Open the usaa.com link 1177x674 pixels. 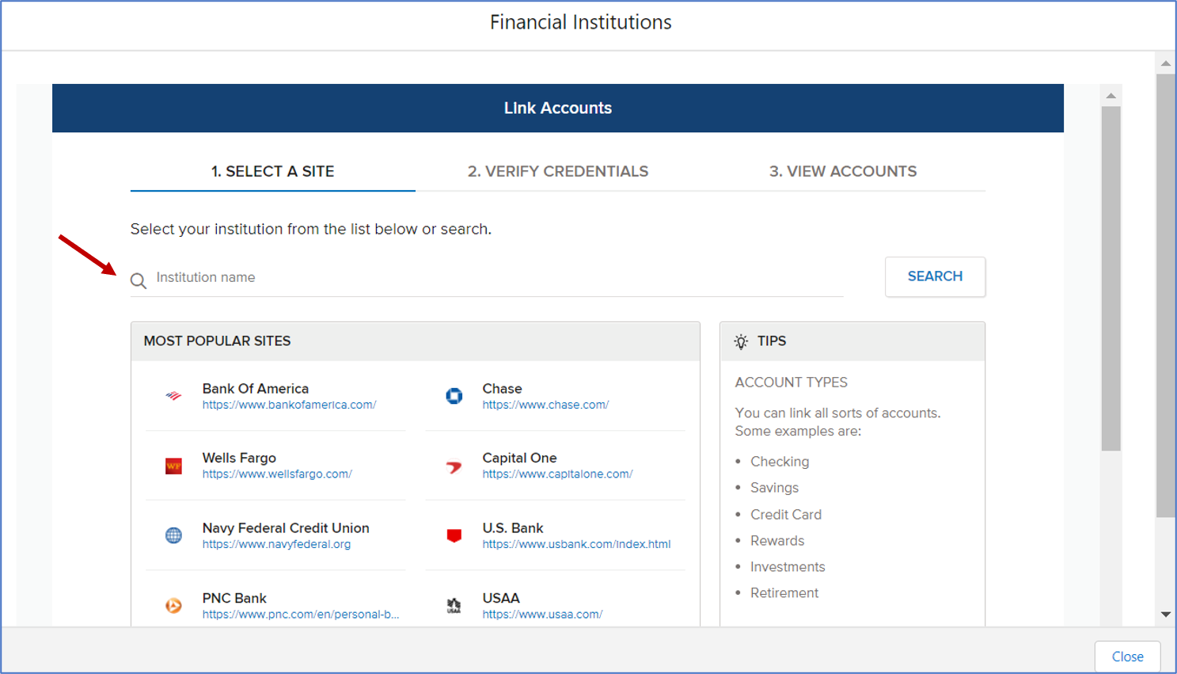542,614
